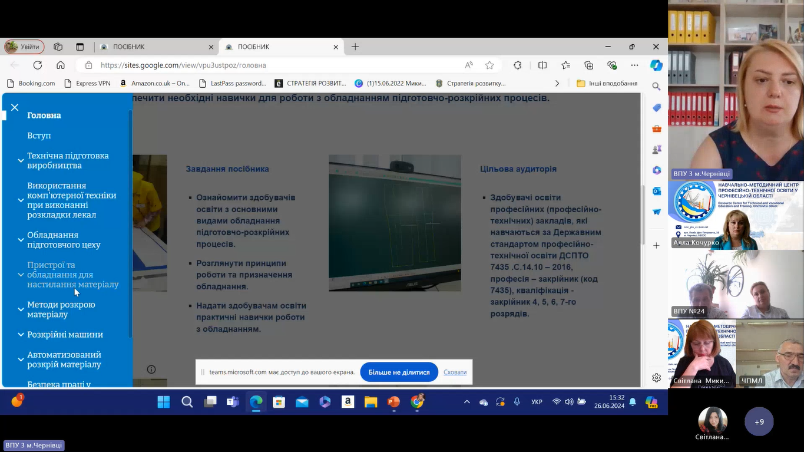Click the Edge refresh page icon

point(38,65)
